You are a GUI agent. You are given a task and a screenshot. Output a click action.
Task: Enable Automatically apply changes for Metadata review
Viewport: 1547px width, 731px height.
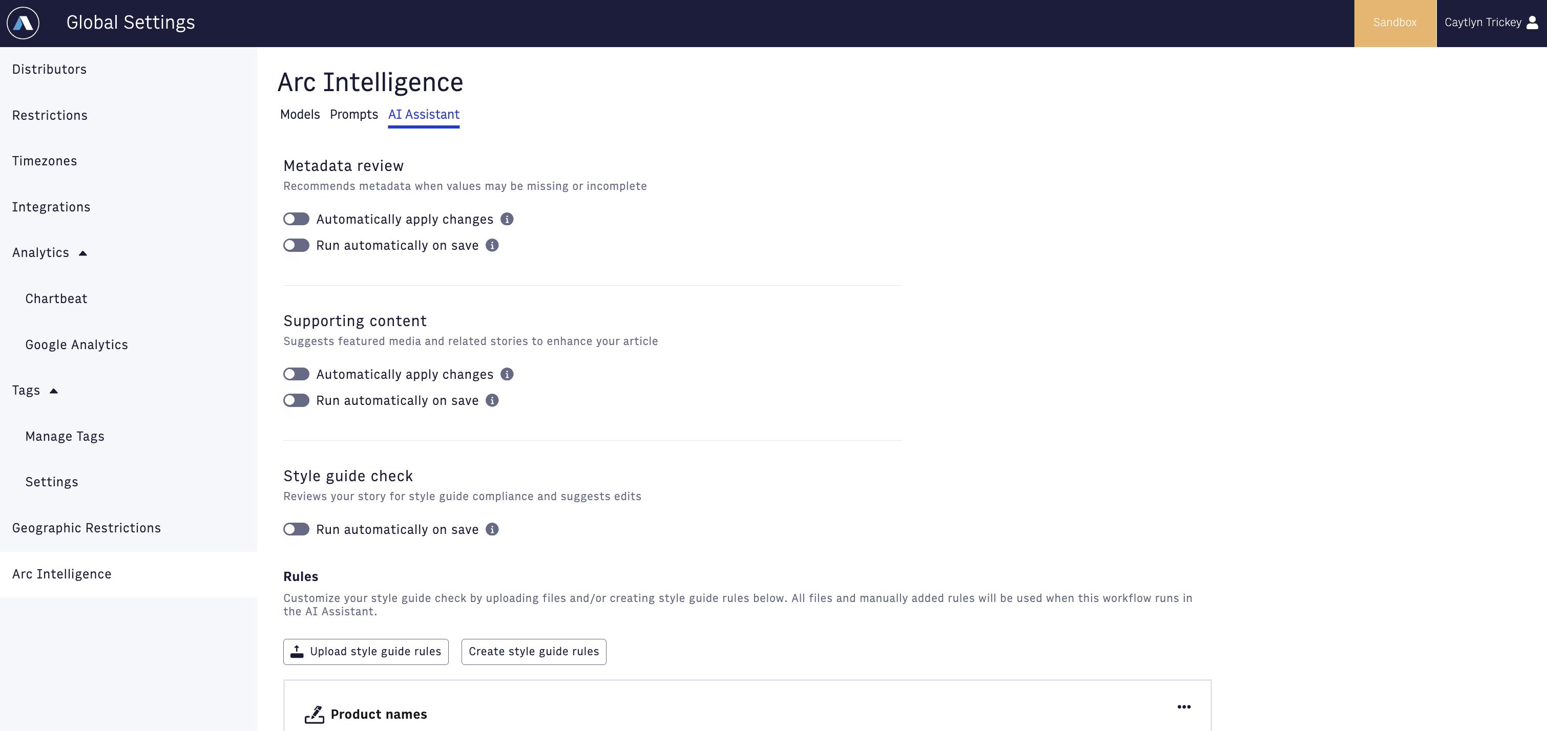296,219
